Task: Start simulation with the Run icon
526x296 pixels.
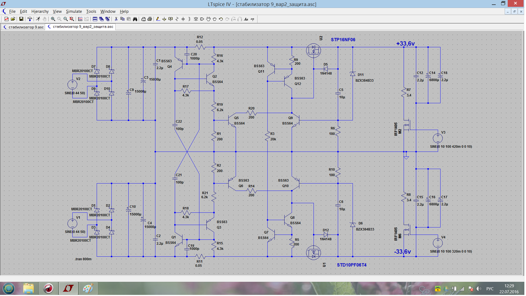Action: coord(38,19)
